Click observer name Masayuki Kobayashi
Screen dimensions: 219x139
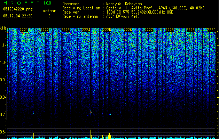pos(125,4)
